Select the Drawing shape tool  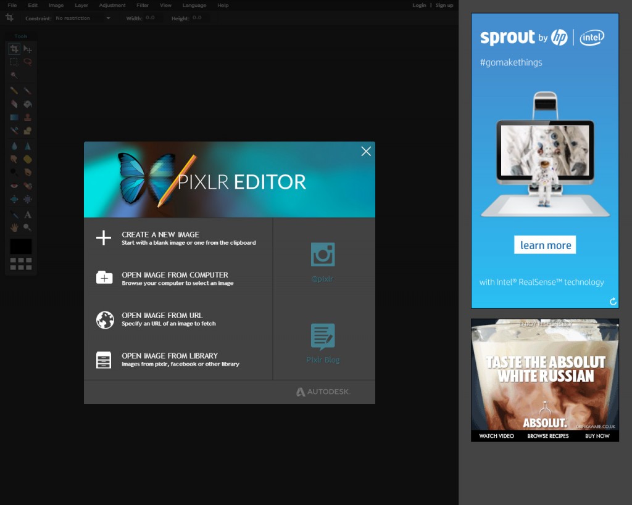[x=27, y=131]
